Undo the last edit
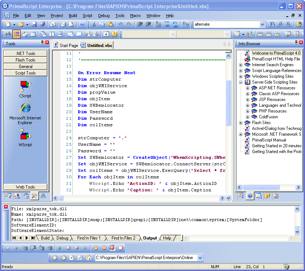The width and height of the screenshot is (305, 271). click(x=121, y=24)
